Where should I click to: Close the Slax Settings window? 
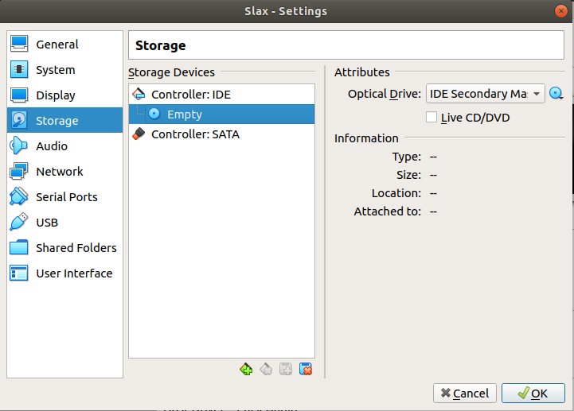click(560, 11)
